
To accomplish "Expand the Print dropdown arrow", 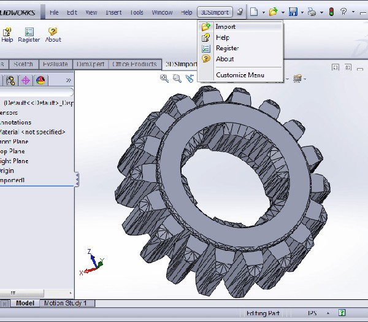I will click(321, 12).
